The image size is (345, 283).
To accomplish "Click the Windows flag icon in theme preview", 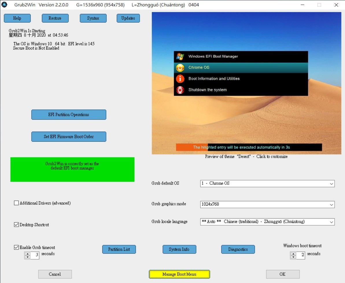I will click(x=180, y=57).
